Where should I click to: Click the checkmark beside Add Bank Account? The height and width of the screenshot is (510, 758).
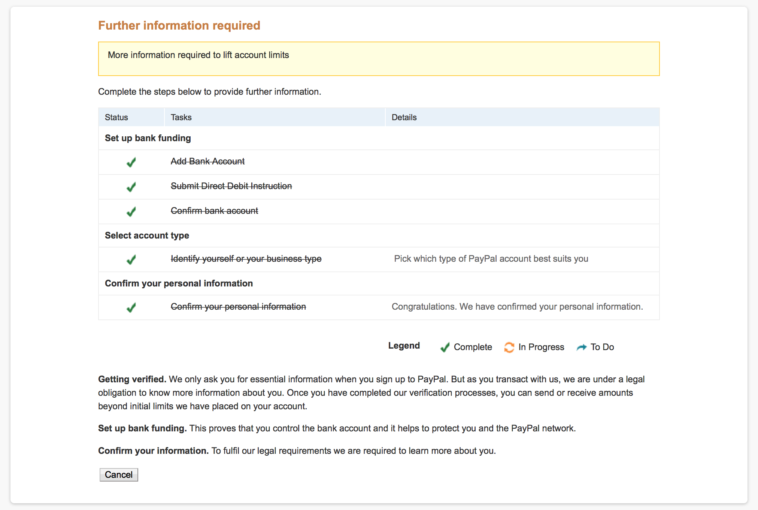tap(131, 162)
